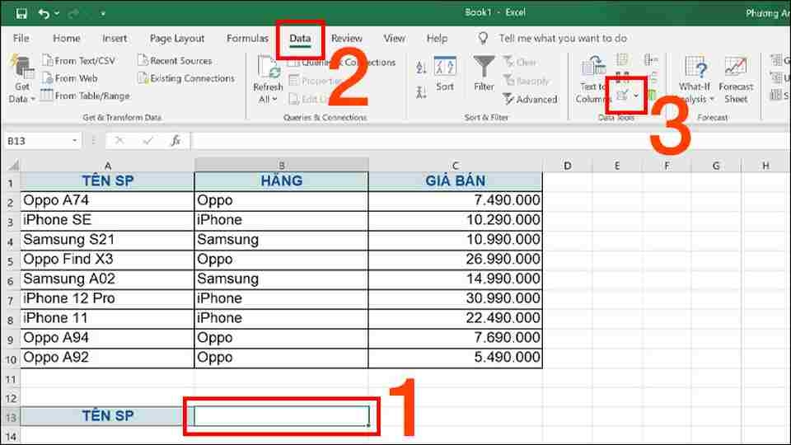Switch to the Formulas tab
The width and height of the screenshot is (791, 445).
(247, 39)
